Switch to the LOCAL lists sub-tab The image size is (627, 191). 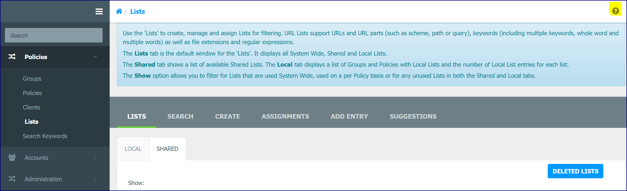coord(133,149)
